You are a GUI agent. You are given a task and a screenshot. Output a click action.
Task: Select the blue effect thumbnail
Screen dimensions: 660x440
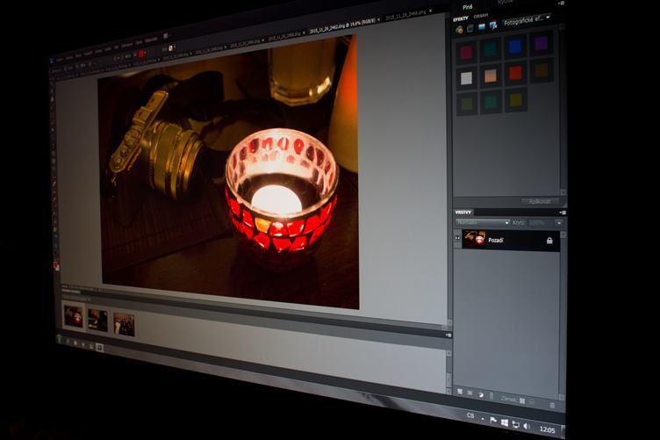click(515, 47)
